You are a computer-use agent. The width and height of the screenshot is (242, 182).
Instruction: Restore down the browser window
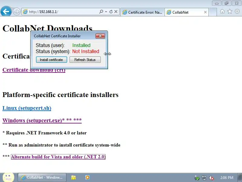[x=227, y=3]
